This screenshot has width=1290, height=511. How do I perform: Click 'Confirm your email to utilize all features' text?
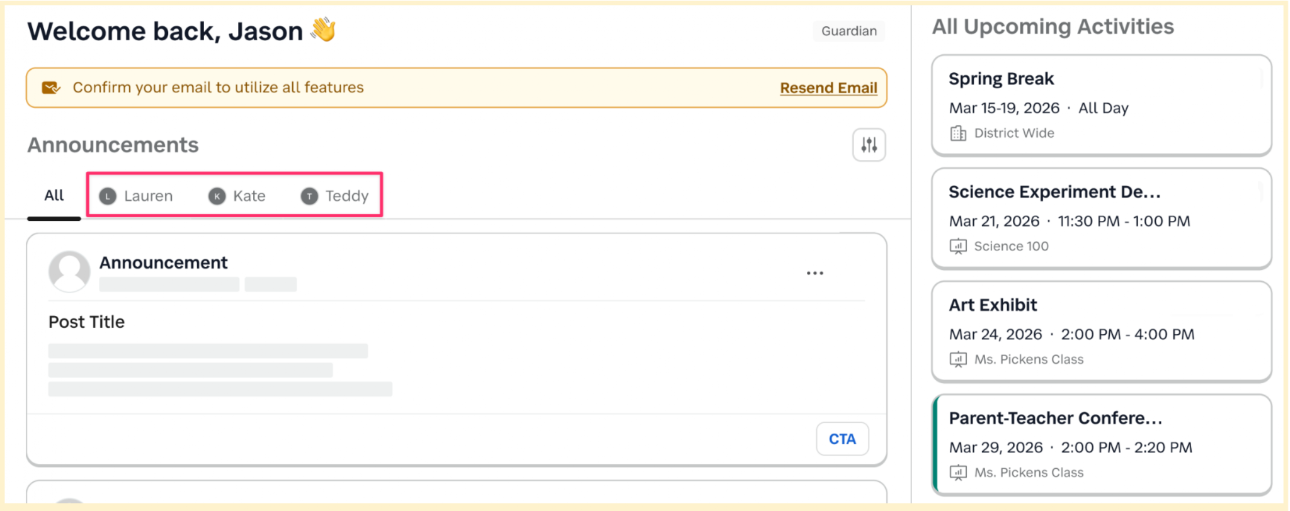coord(219,87)
